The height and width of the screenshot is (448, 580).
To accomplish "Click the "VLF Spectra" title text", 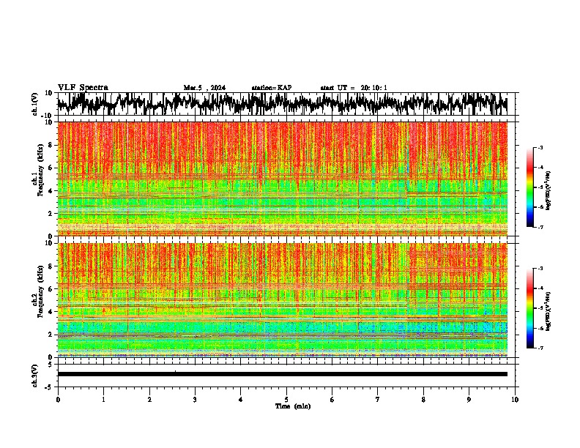I will click(83, 88).
